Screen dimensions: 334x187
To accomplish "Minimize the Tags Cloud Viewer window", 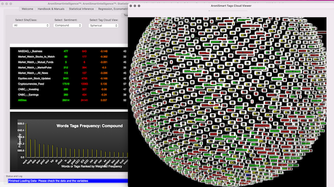I will pos(135,6).
